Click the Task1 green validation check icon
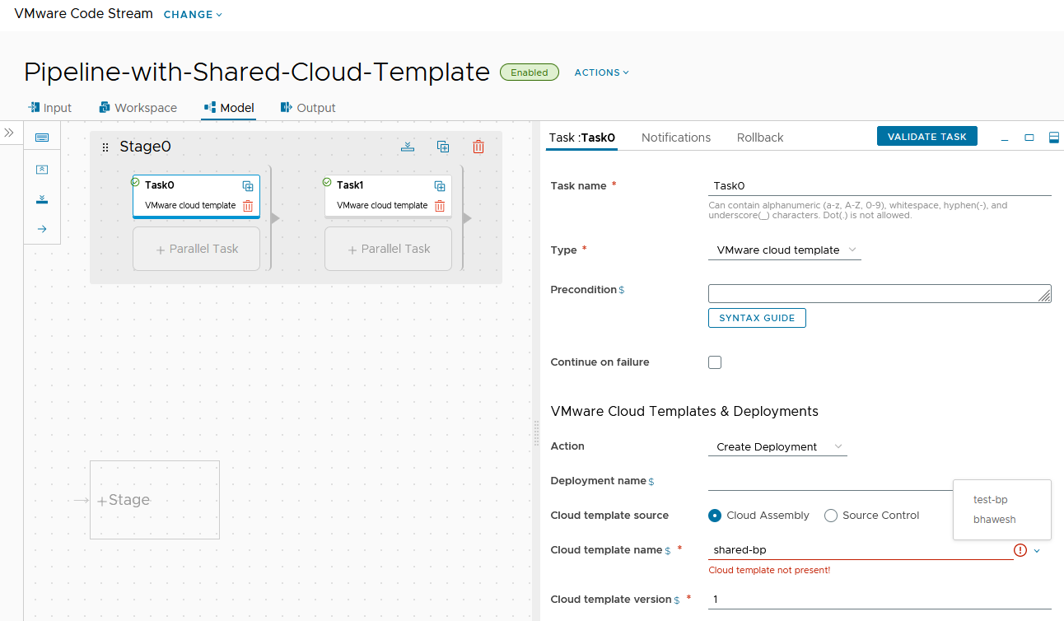1064x621 pixels. [x=327, y=181]
